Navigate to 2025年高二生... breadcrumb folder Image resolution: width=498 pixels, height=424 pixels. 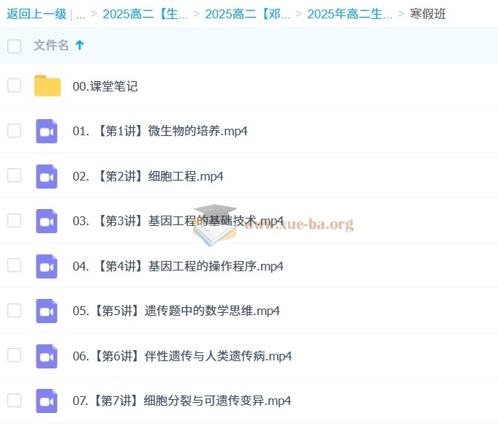(350, 14)
